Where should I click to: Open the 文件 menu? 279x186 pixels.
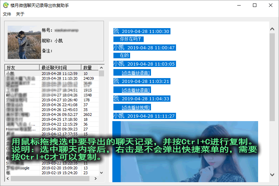coord(7,14)
